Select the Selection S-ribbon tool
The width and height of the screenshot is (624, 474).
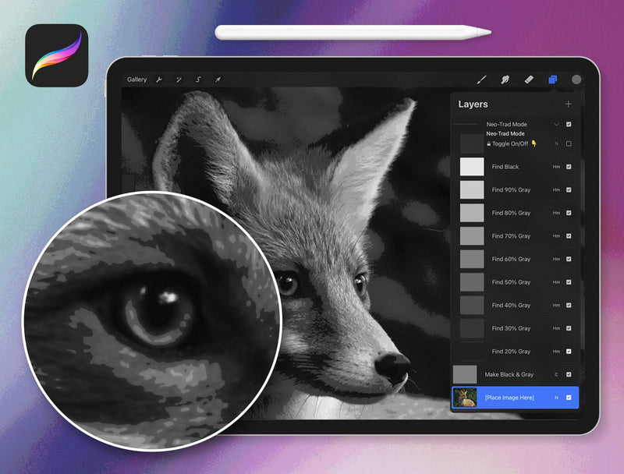point(198,80)
